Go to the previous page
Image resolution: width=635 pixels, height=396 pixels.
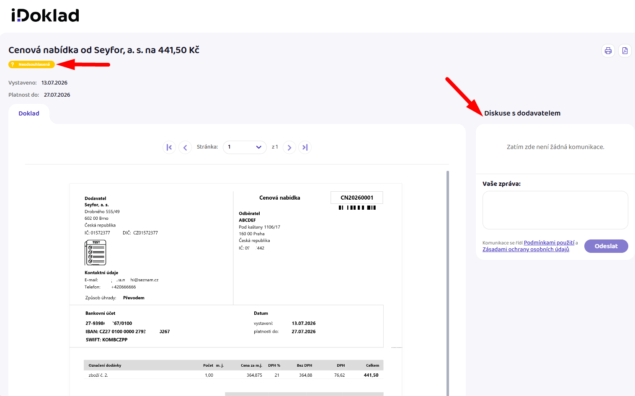pyautogui.click(x=185, y=147)
